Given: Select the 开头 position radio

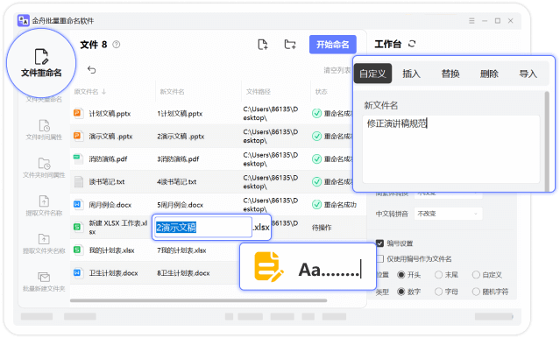Looking at the screenshot, I should point(401,275).
